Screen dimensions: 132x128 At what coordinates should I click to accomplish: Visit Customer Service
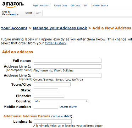(99, 6)
